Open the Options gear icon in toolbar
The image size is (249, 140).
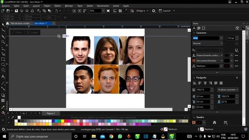[154, 11]
